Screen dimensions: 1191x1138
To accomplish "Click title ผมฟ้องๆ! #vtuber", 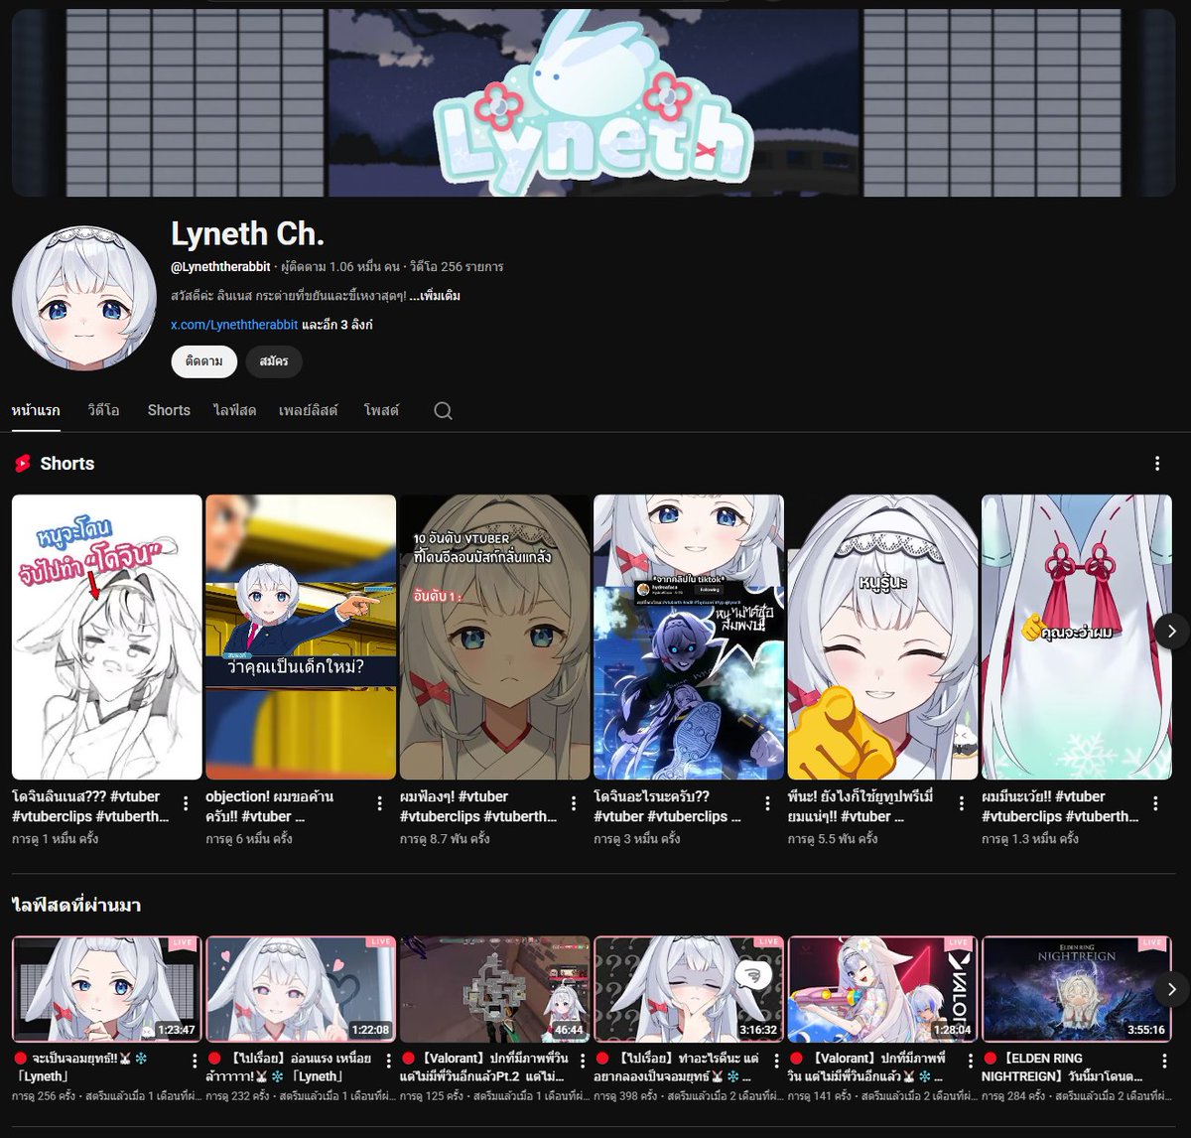I will pyautogui.click(x=478, y=806).
